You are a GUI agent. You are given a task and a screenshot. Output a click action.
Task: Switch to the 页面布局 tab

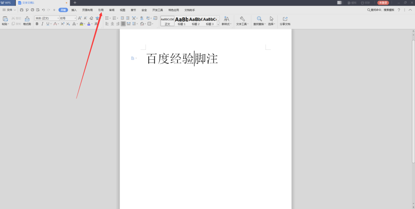(x=87, y=10)
